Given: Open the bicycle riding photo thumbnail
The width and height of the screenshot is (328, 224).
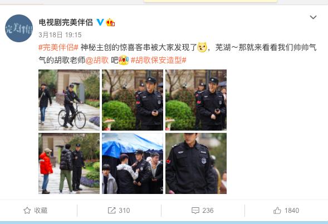Looking at the screenshot, I should 69,100.
